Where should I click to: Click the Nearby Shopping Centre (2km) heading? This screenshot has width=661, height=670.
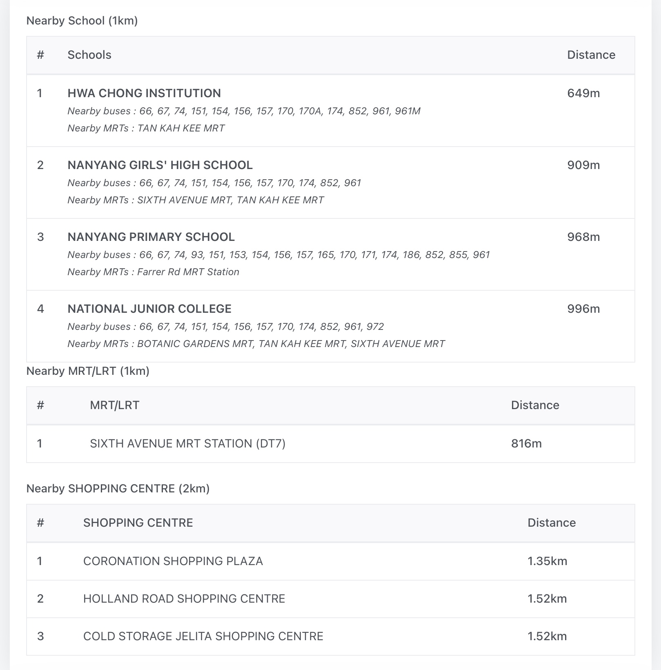point(118,488)
